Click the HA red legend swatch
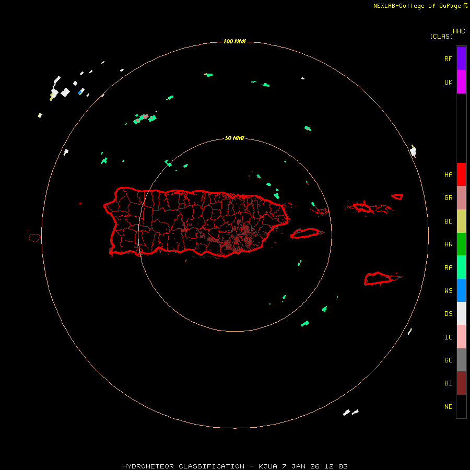470x470 pixels. (461, 174)
